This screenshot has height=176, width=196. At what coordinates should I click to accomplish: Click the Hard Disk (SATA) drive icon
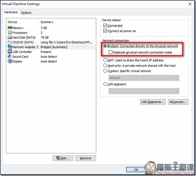(x=10, y=37)
